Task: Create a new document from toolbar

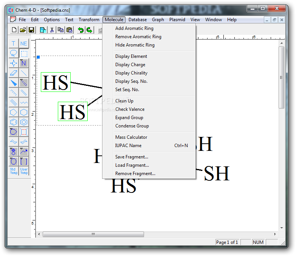Action: click(14, 30)
